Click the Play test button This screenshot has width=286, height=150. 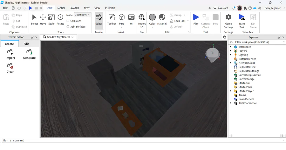(196, 17)
